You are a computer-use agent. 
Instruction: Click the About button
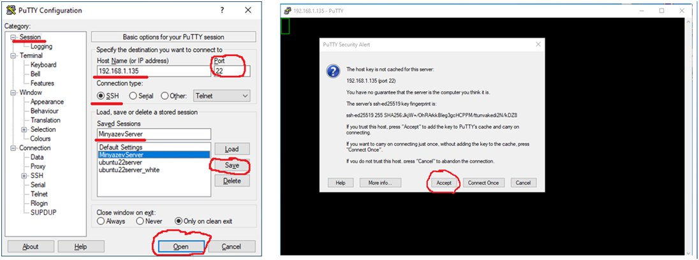pyautogui.click(x=31, y=246)
